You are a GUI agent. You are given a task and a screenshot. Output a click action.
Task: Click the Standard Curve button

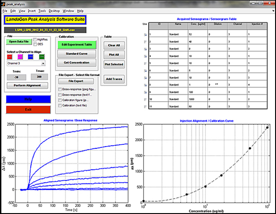[x=77, y=54]
